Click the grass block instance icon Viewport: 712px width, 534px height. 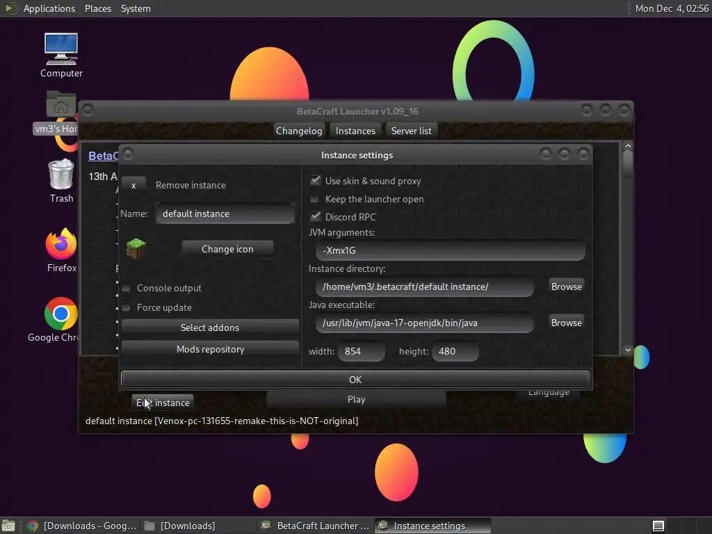[x=136, y=248]
